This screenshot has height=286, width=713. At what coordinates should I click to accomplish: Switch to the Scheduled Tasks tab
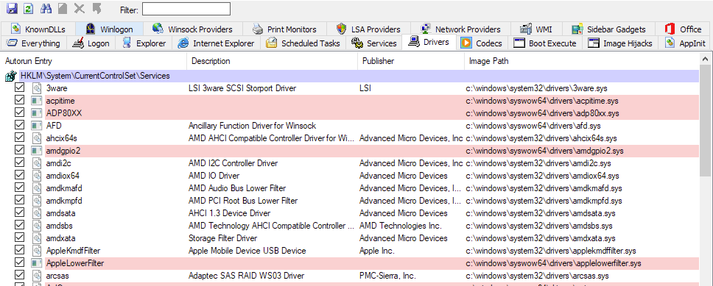[x=303, y=43]
